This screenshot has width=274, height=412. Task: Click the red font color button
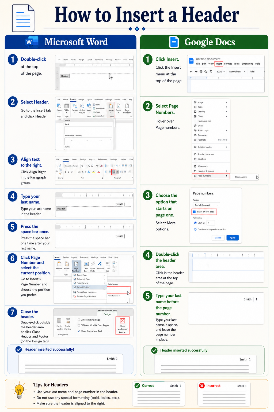[x=99, y=172]
